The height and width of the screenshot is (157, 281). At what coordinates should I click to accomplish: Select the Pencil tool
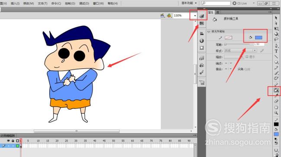click(x=276, y=67)
